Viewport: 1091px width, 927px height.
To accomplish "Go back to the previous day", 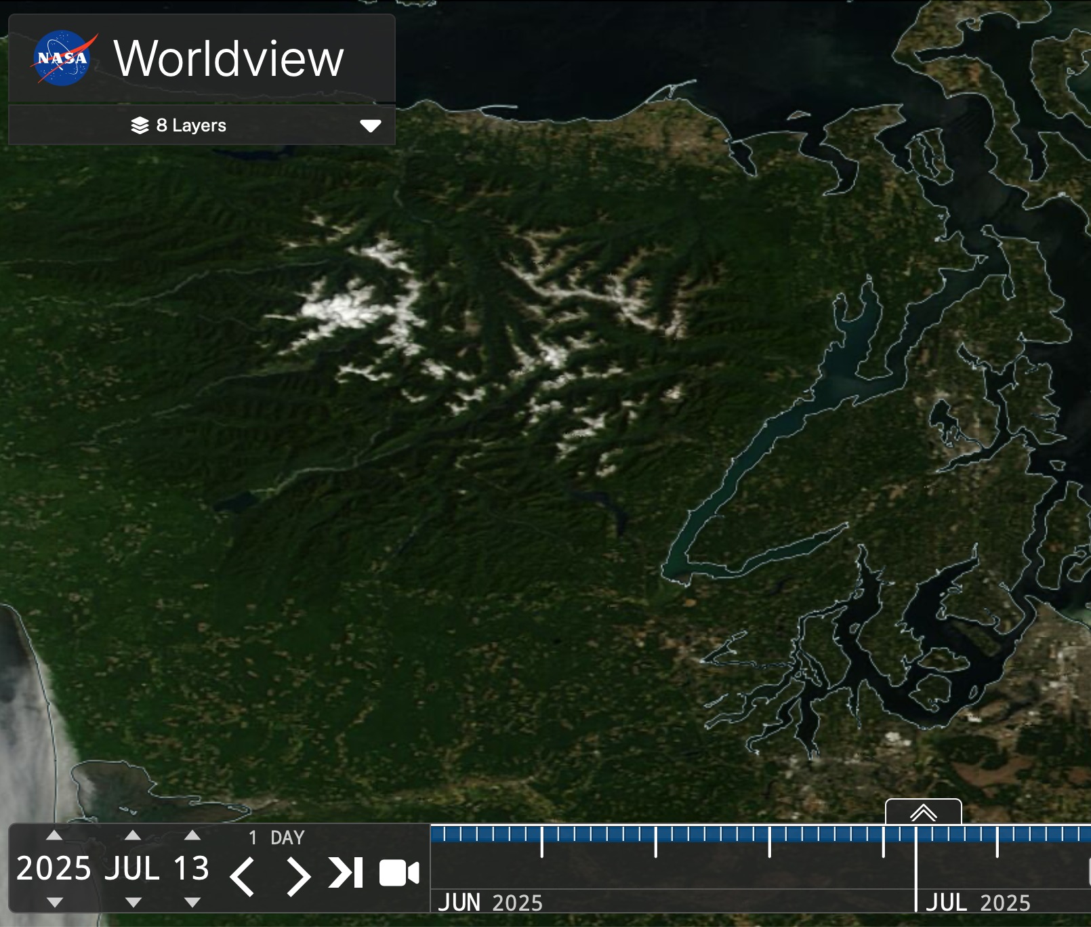I will coord(242,876).
